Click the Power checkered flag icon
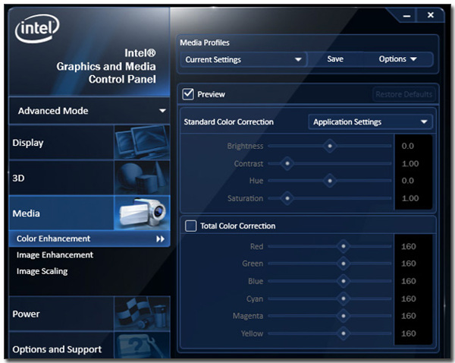This screenshot has height=363, width=455. [141, 314]
